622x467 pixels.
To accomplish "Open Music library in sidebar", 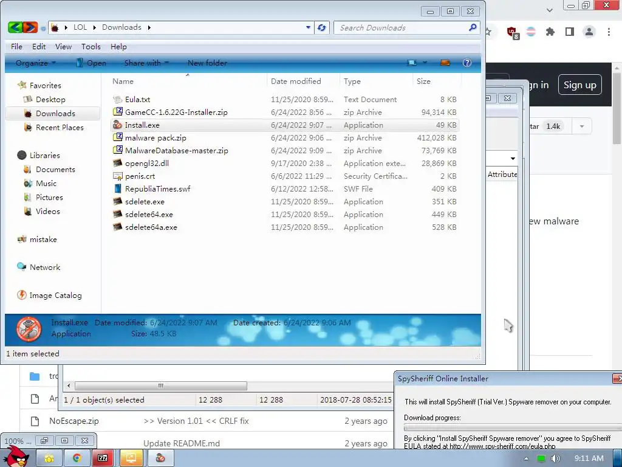I will 46,183.
